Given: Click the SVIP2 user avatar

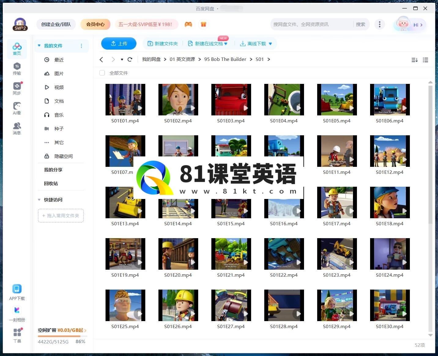Looking at the screenshot, I should pyautogui.click(x=20, y=24).
